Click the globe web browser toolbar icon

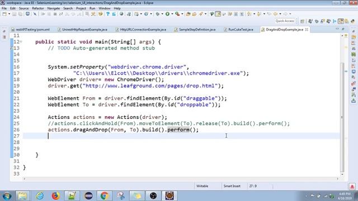(x=121, y=14)
